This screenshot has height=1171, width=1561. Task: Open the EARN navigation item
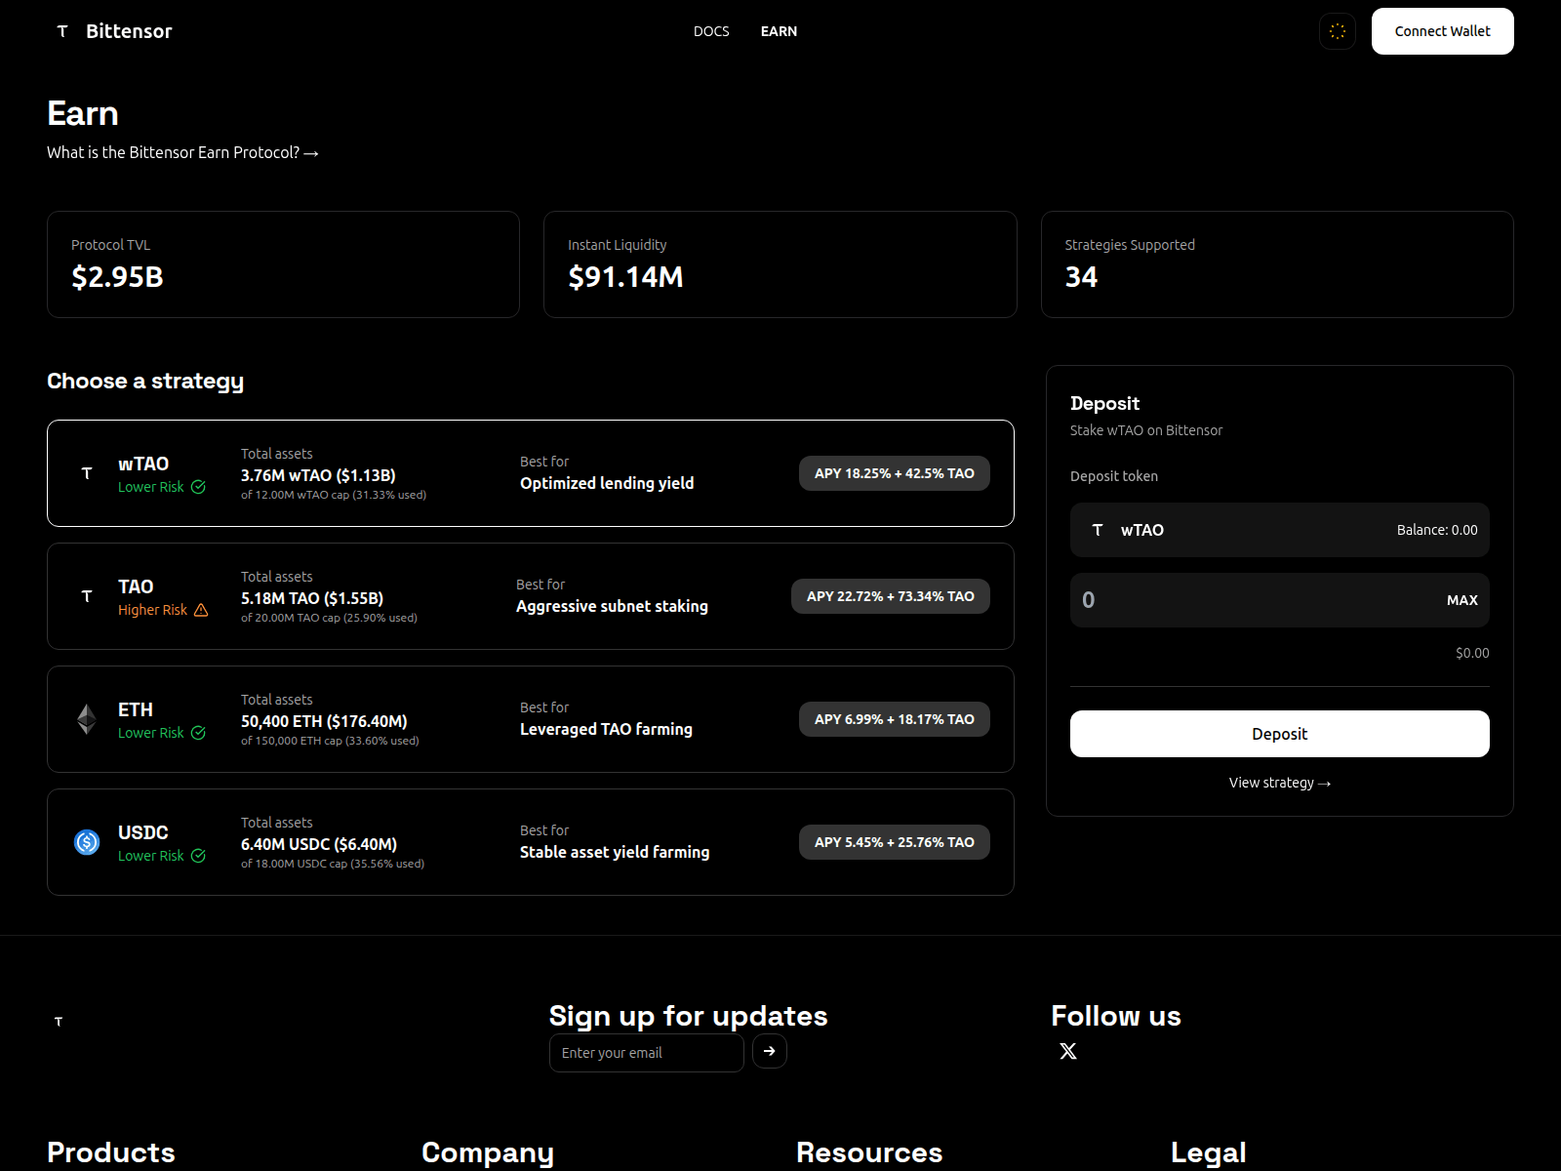(x=779, y=31)
